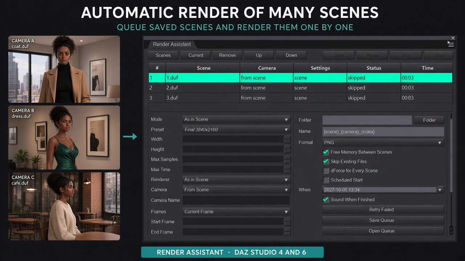465x261 pixels.
Task: Open the Frames Current Frame dropdown
Action: click(x=236, y=212)
